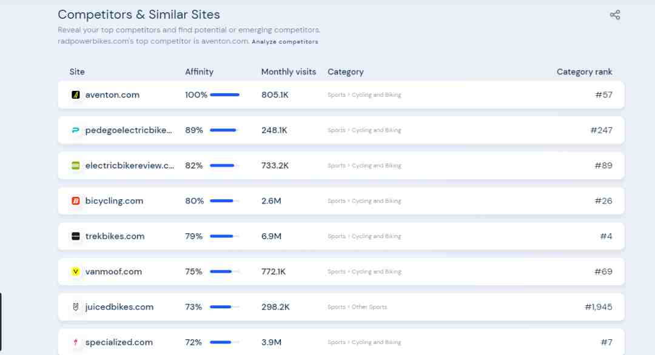Open the bicycling.com site link
This screenshot has height=355, width=655.
114,201
